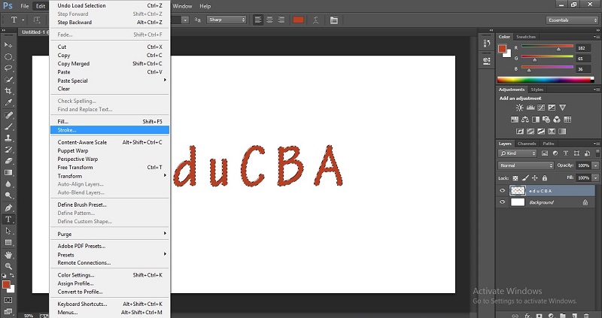Select the Eraser tool
This screenshot has width=602, height=318.
click(8, 161)
